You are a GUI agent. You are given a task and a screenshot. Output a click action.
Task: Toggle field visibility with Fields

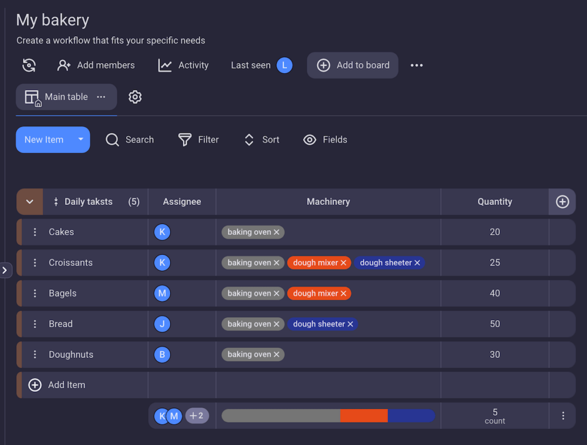point(326,140)
